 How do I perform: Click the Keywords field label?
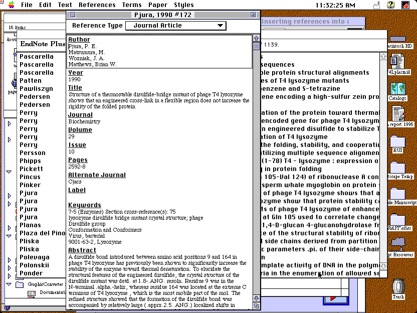[x=85, y=205]
